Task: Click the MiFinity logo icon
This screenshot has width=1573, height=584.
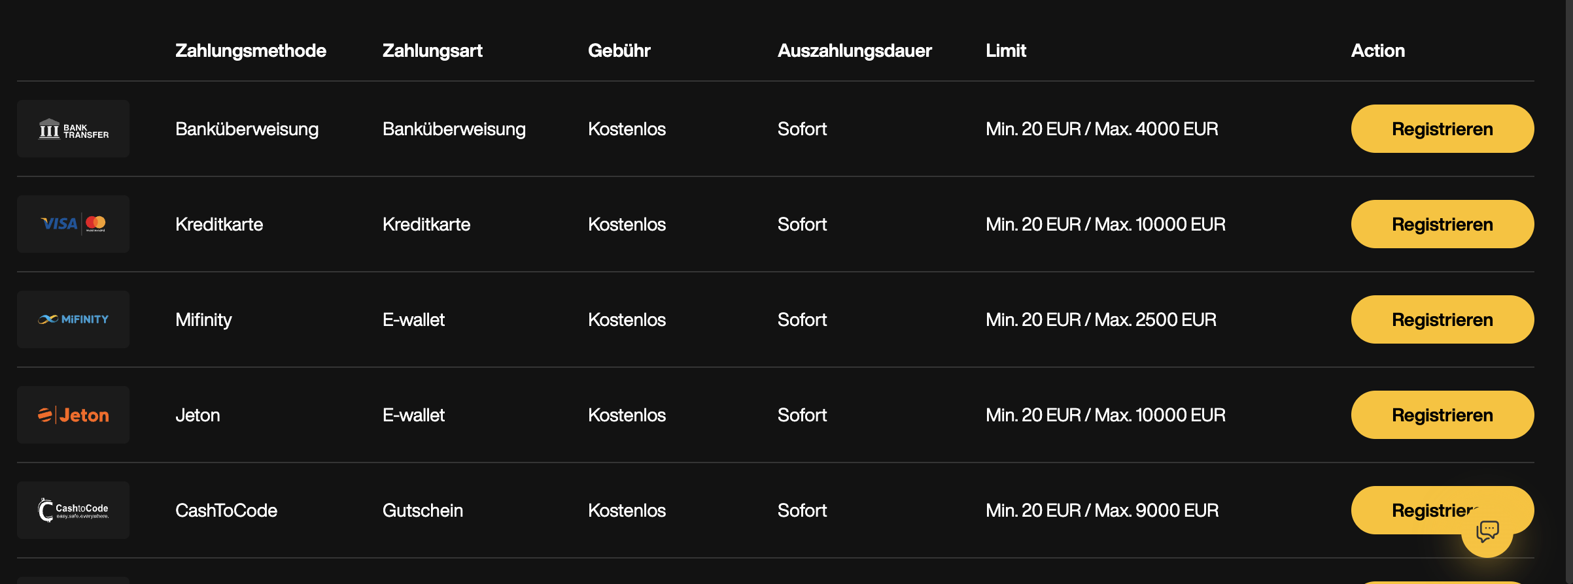Action: 73,319
